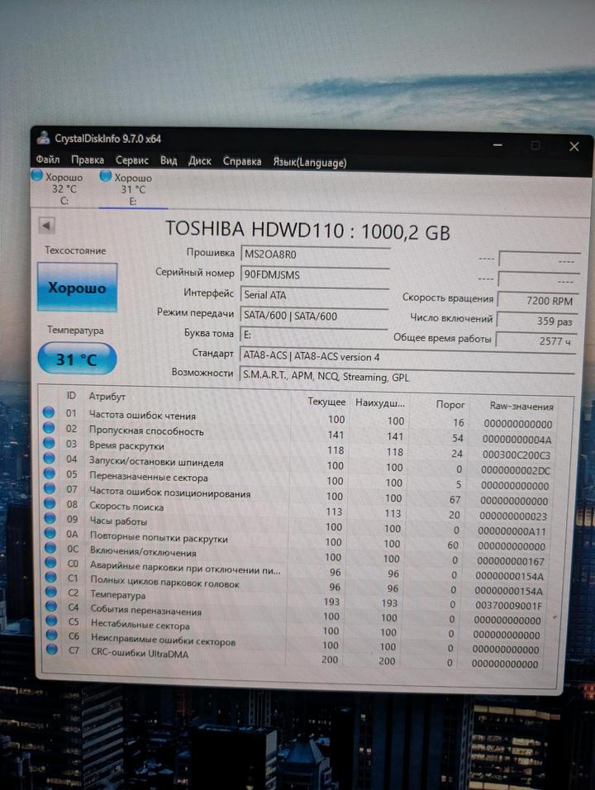
Task: Select the Запуски/остановки шпинделя attribute
Action: click(x=156, y=462)
